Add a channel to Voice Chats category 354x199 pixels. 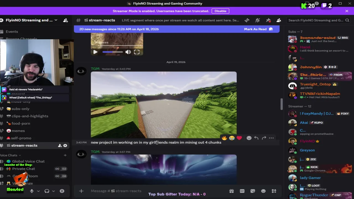pyautogui.click(x=65, y=155)
